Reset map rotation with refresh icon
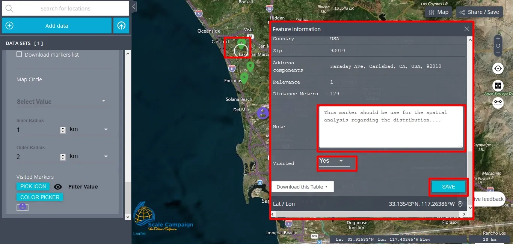Viewport: 513px width, 244px height. 498,46
